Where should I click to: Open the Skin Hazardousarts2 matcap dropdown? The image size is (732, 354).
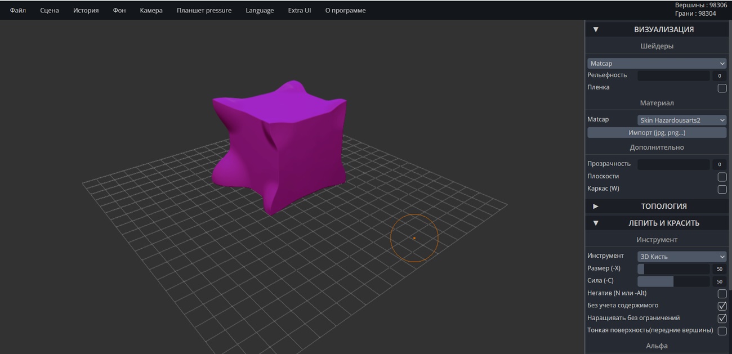[681, 119]
